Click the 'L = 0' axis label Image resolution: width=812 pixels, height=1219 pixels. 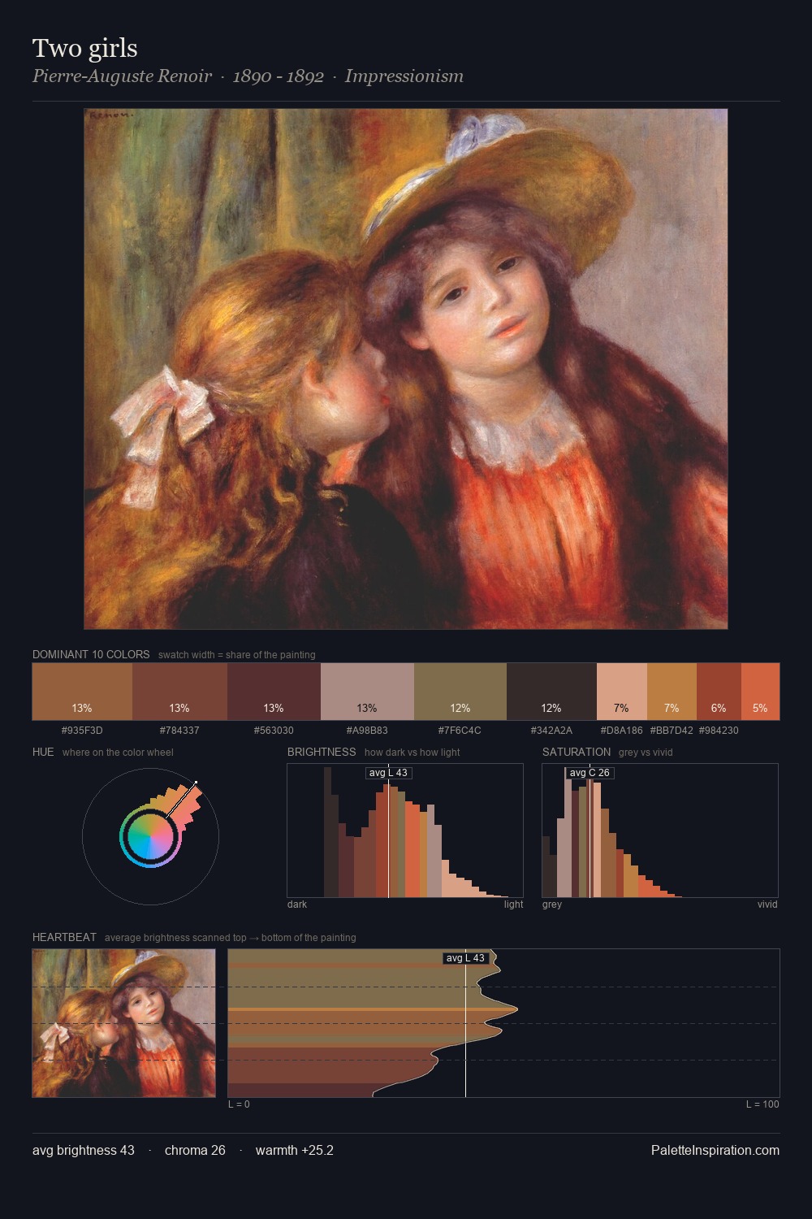click(239, 1104)
